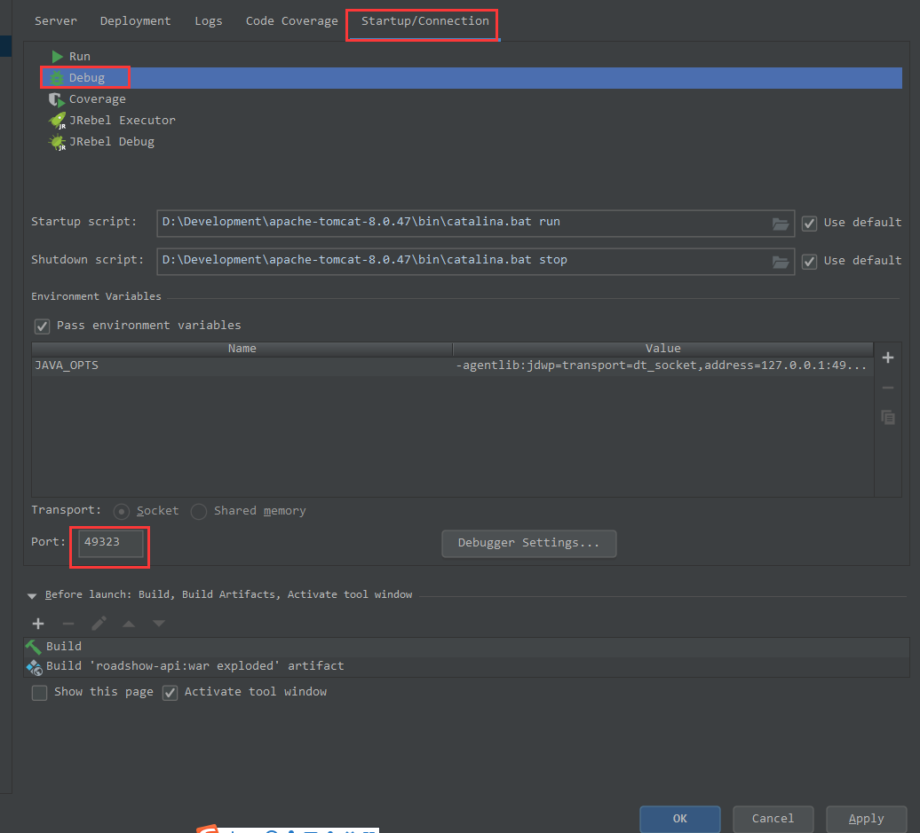Select the Coverage startup mode
The height and width of the screenshot is (833, 920).
98,98
